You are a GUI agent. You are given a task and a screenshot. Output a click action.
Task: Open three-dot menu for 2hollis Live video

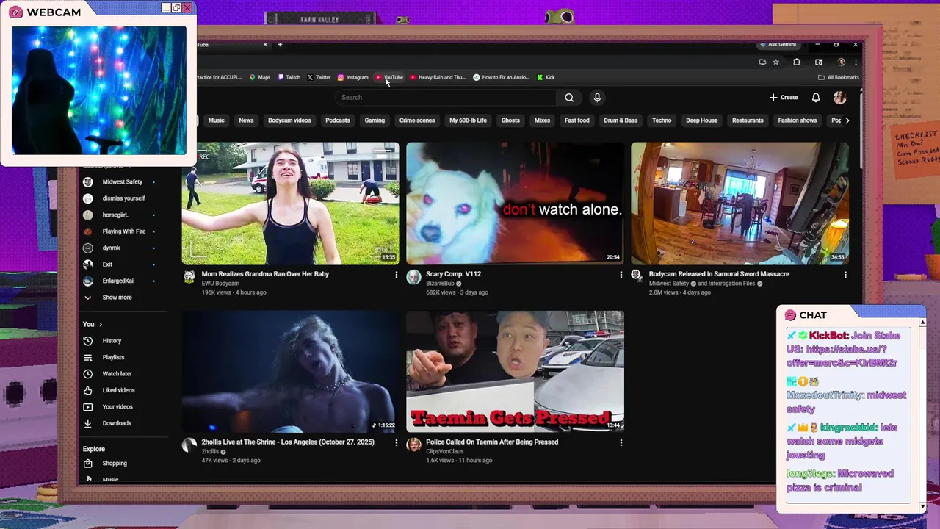point(397,443)
